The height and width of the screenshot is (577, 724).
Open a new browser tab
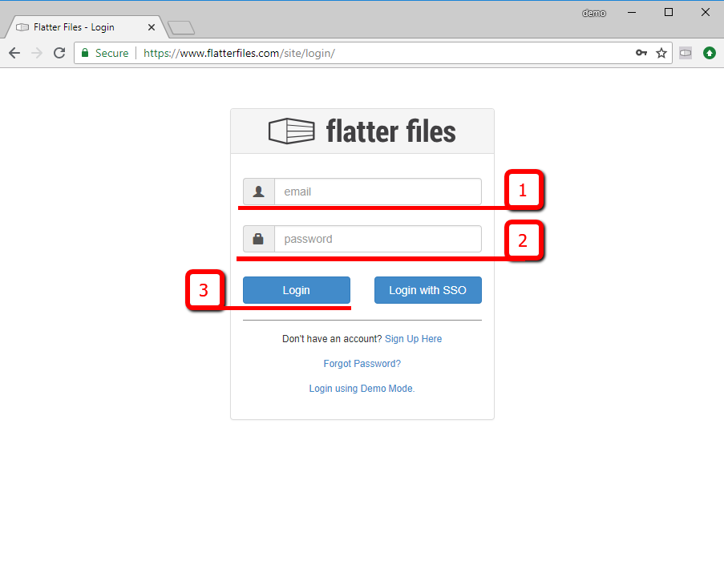pos(181,28)
